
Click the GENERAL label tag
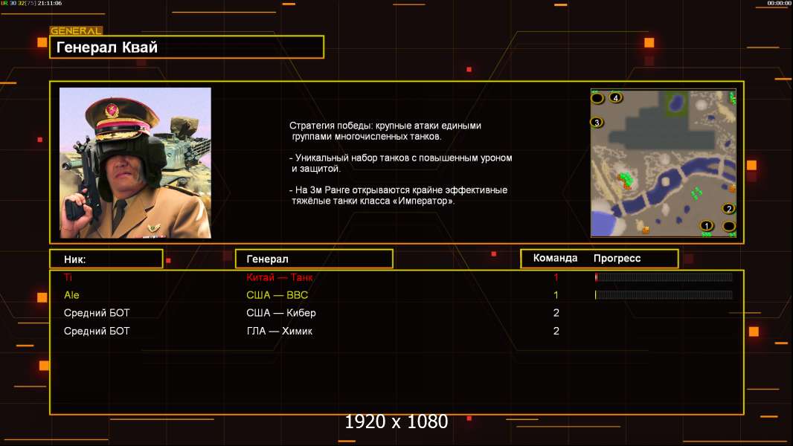coord(76,30)
